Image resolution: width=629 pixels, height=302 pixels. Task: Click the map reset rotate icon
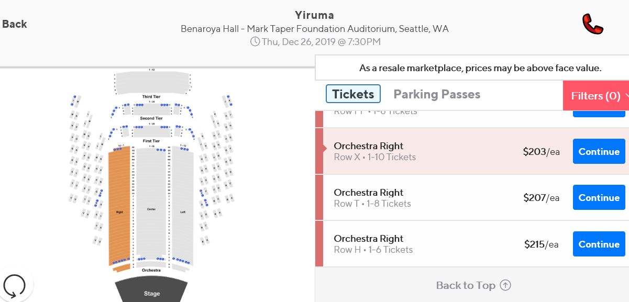pyautogui.click(x=14, y=286)
